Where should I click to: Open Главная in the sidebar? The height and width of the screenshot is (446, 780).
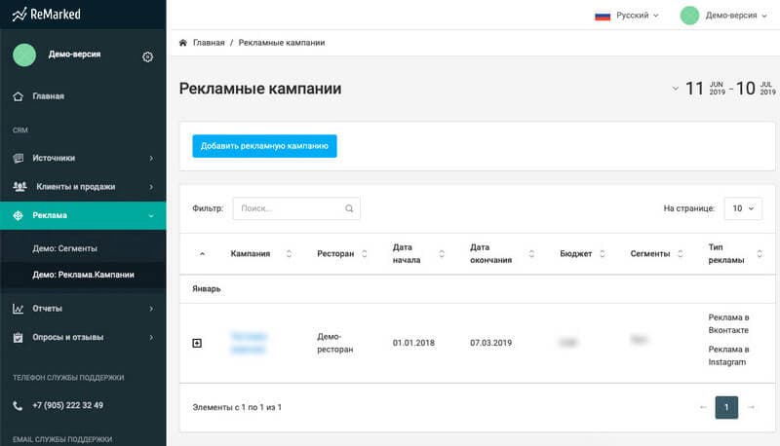pos(83,96)
